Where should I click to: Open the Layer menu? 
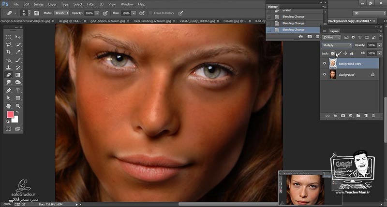pos(52,4)
